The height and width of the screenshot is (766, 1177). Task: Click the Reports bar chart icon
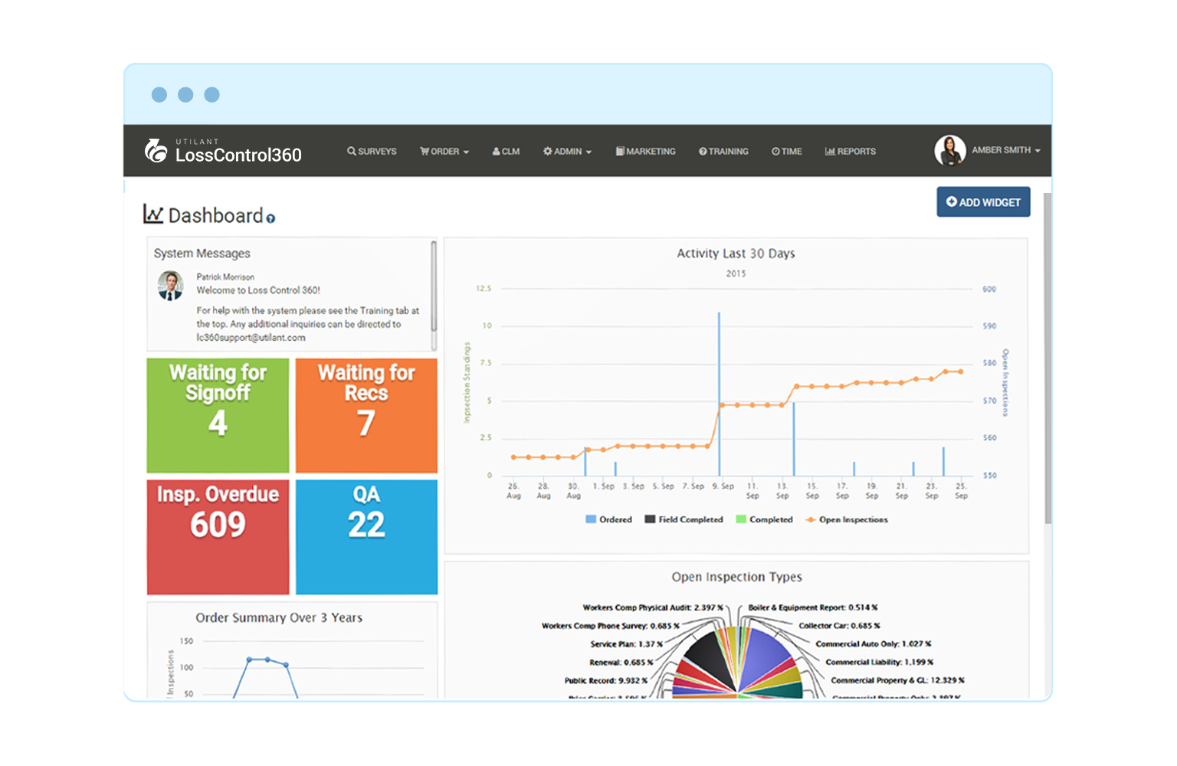pos(831,151)
